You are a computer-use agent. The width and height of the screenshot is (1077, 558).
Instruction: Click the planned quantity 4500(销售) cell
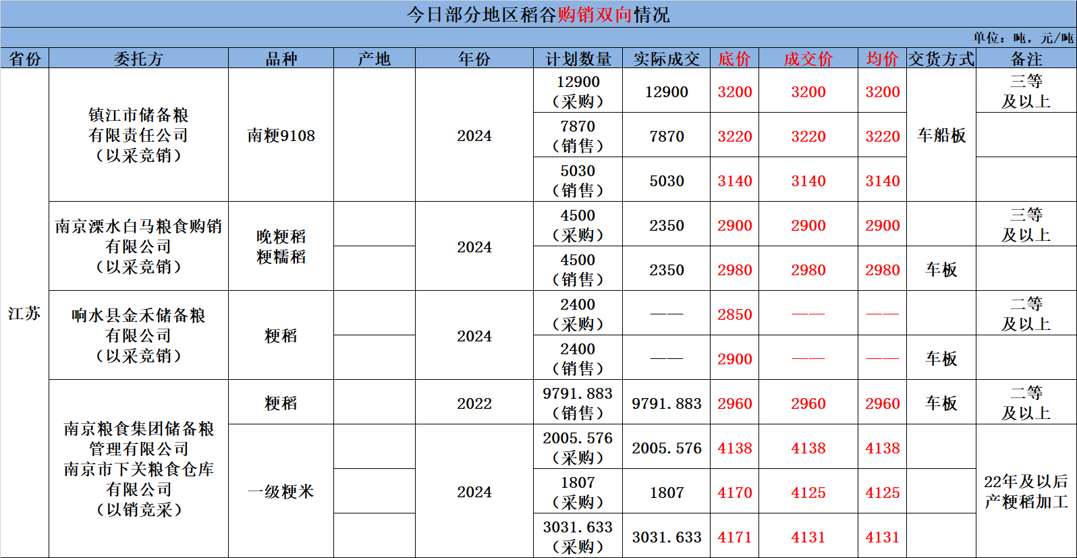[x=578, y=269]
